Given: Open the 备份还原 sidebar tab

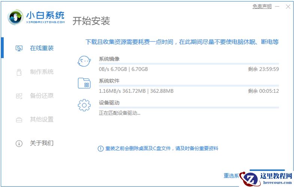Looking at the screenshot, I should tap(42, 95).
